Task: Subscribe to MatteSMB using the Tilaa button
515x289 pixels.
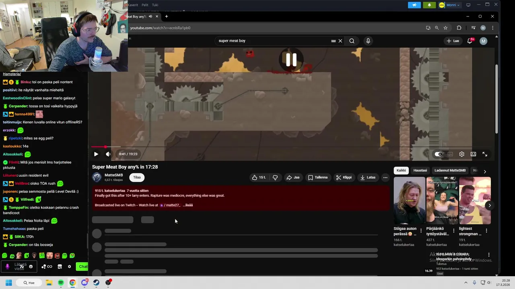Action: point(137,177)
